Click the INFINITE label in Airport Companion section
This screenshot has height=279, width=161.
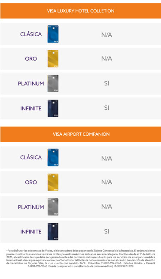[x=31, y=232]
